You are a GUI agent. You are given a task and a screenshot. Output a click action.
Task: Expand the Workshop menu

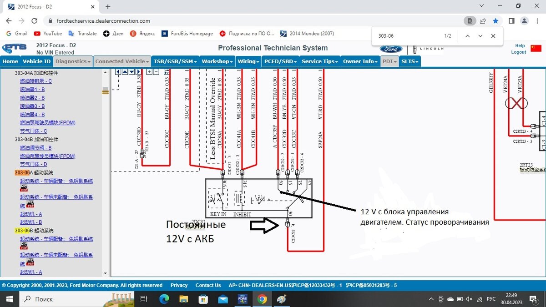[217, 61]
